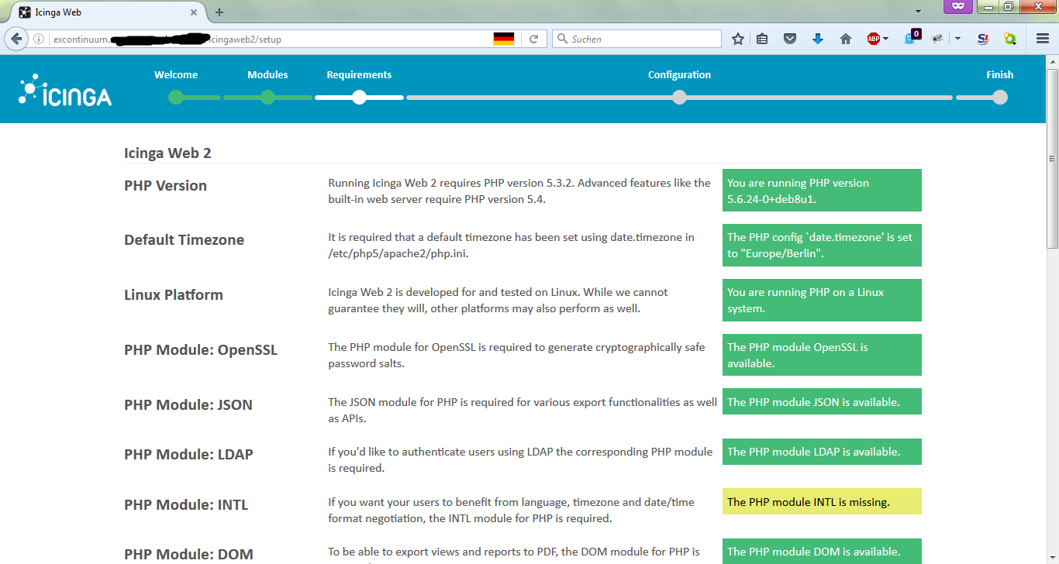Click the PHP Module: LDAP label
The image size is (1059, 564).
point(188,455)
